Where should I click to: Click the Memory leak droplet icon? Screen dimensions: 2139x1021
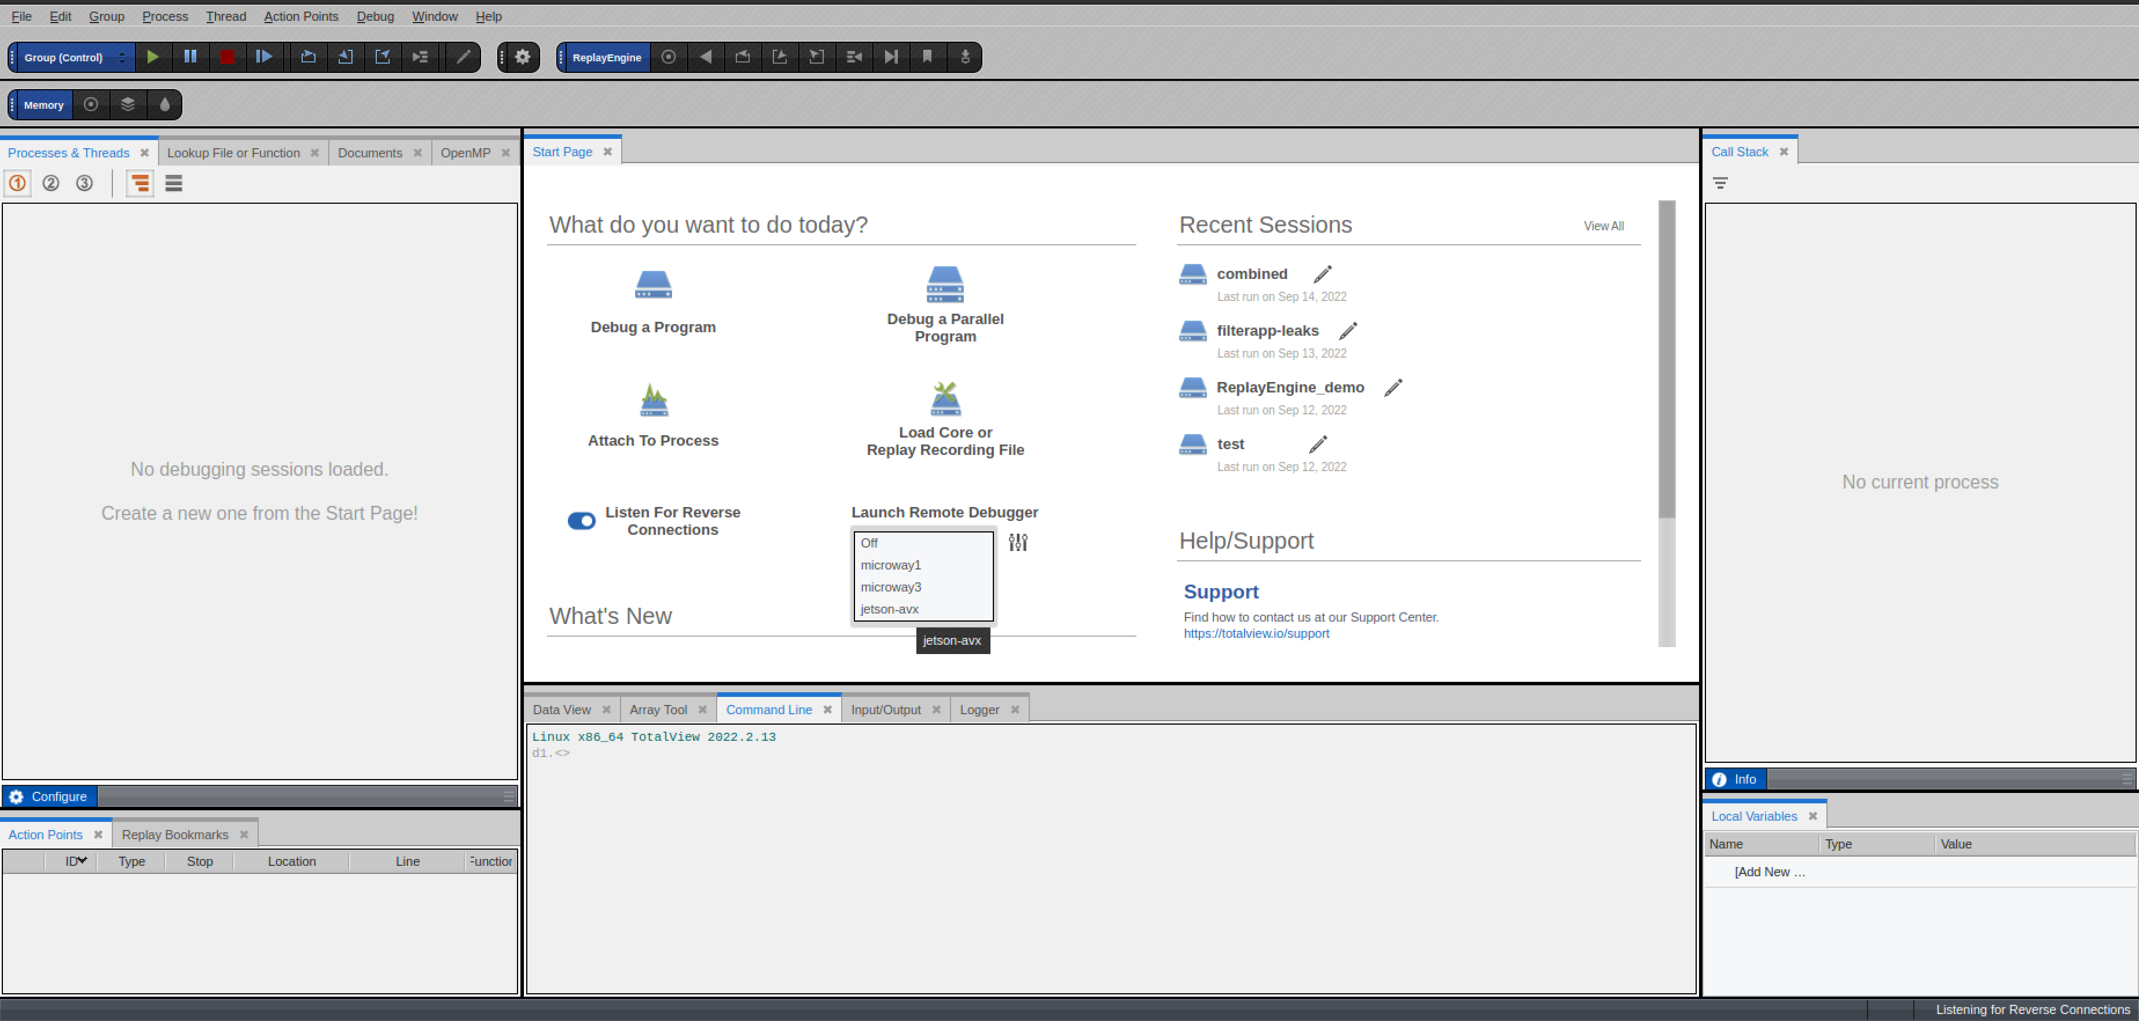coord(164,105)
